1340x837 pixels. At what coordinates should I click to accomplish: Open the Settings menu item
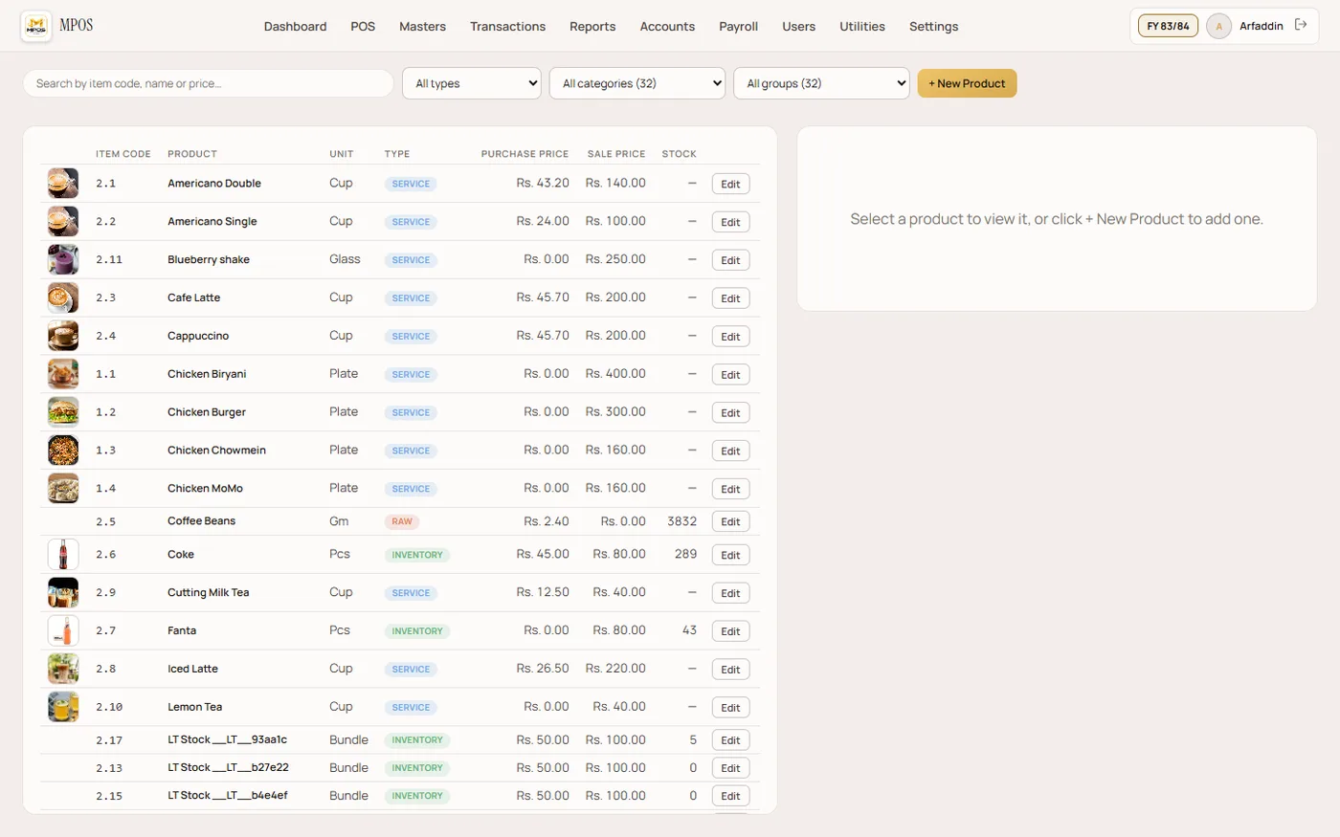tap(933, 26)
